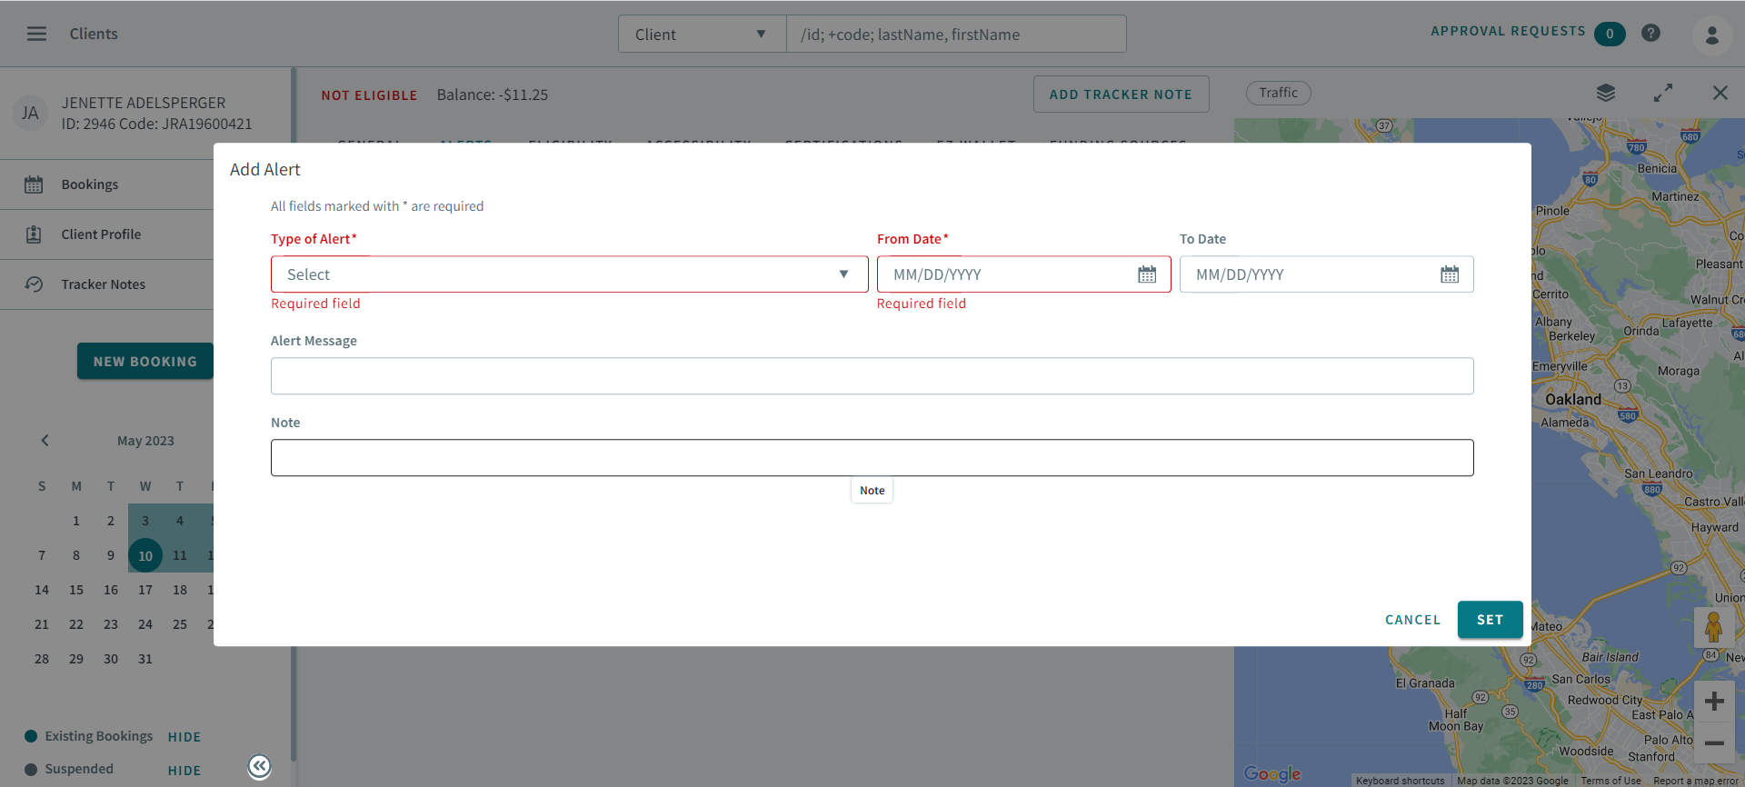This screenshot has width=1745, height=787.
Task: Cancel the Add Alert dialog
Action: click(1412, 620)
